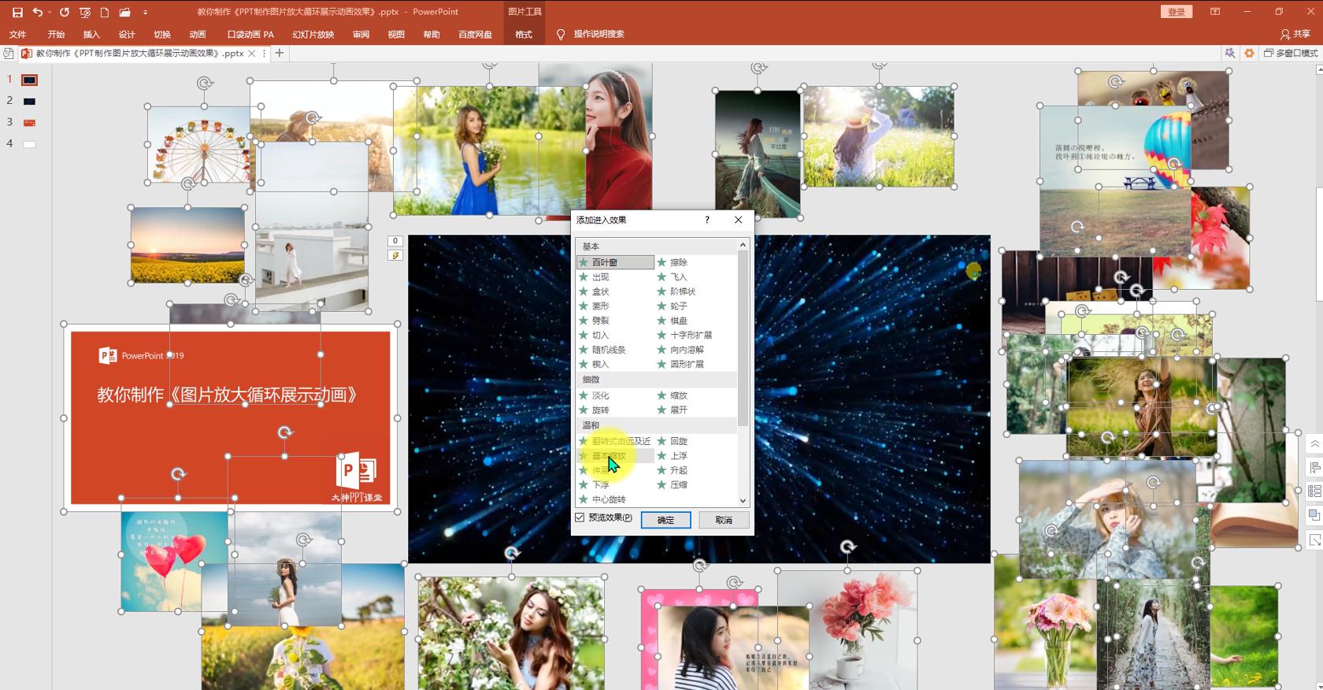Select slide 2 thumbnail in the slide panel
This screenshot has width=1323, height=690.
click(x=29, y=102)
